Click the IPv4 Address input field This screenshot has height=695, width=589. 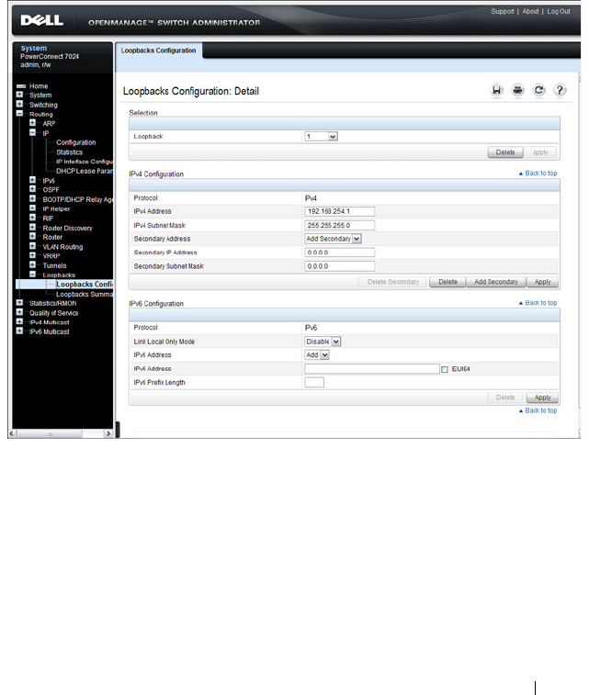340,211
